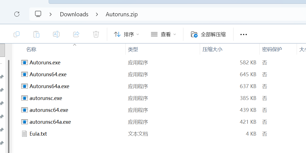Select the Autoruns.exe file name

[45, 62]
